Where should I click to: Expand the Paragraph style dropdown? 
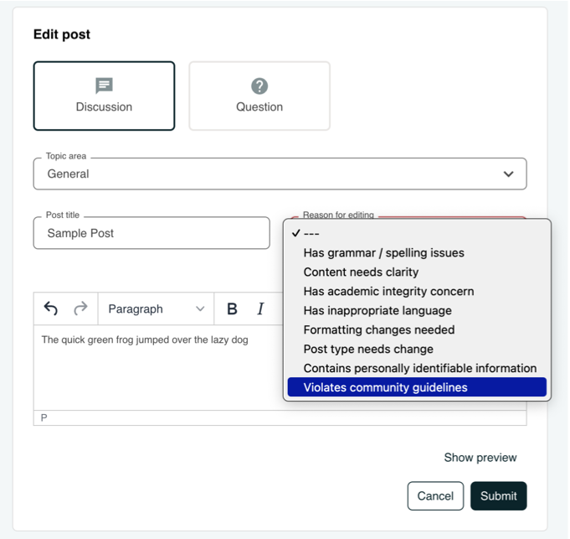(x=156, y=309)
